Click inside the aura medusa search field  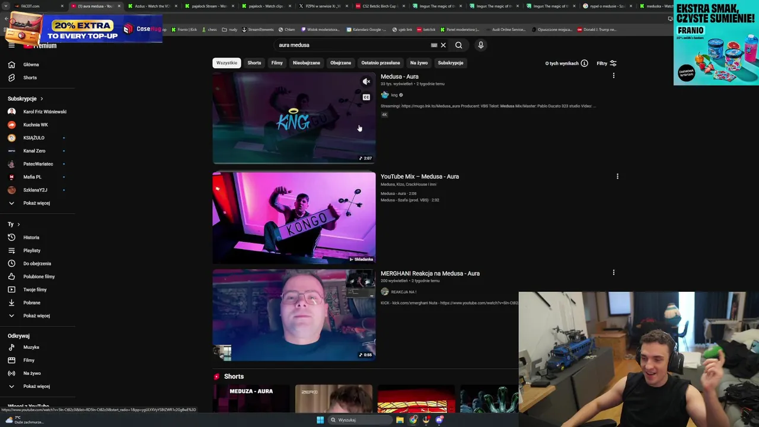pos(353,45)
